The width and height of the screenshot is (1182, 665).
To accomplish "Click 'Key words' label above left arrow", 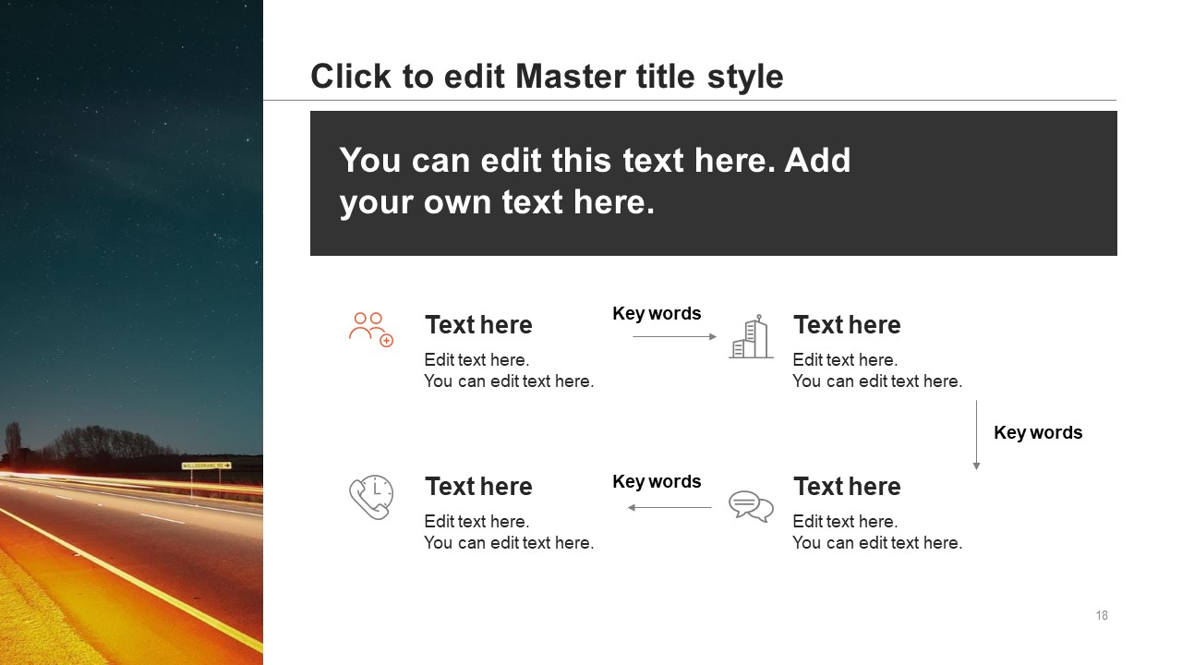I will (x=657, y=481).
